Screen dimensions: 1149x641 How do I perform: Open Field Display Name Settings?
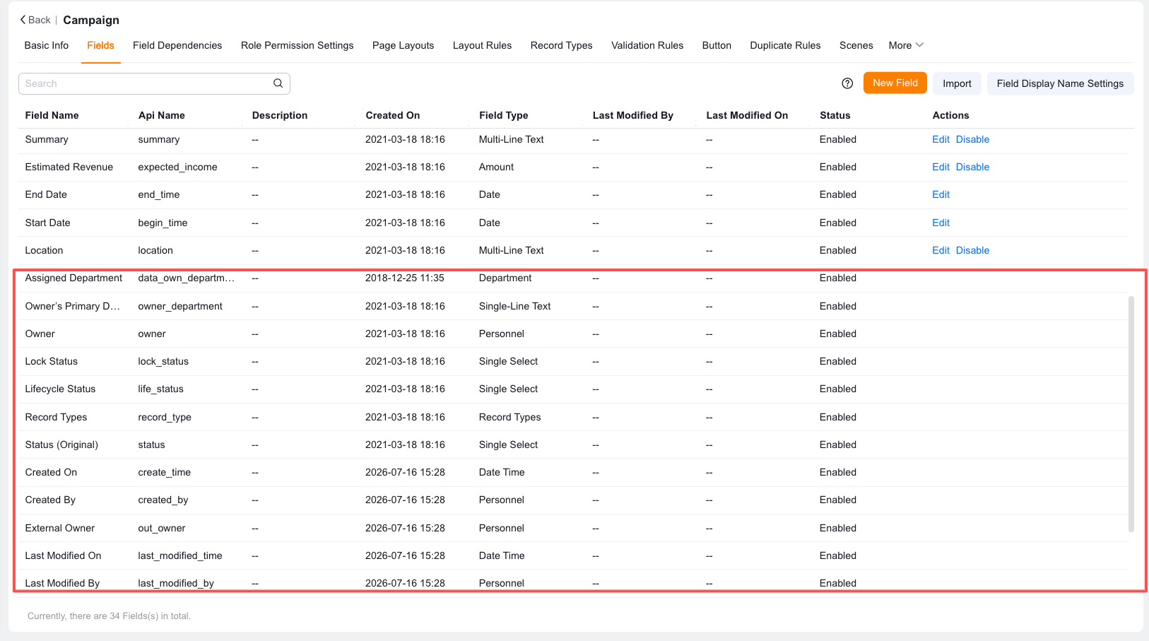click(1060, 83)
